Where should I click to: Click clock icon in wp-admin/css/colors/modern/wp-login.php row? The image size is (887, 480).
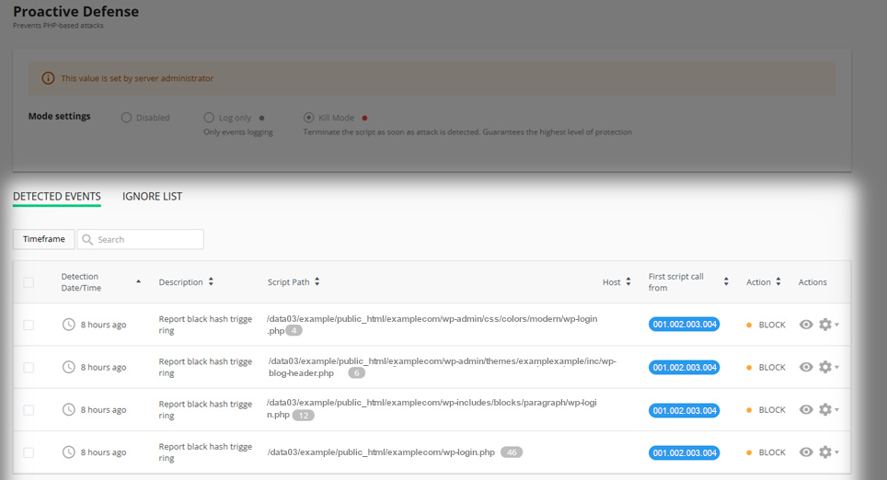(x=68, y=325)
